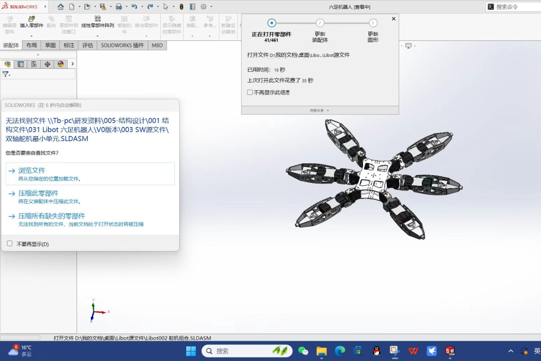
Task: Open the PropertyManager tab icon
Action: [21, 64]
